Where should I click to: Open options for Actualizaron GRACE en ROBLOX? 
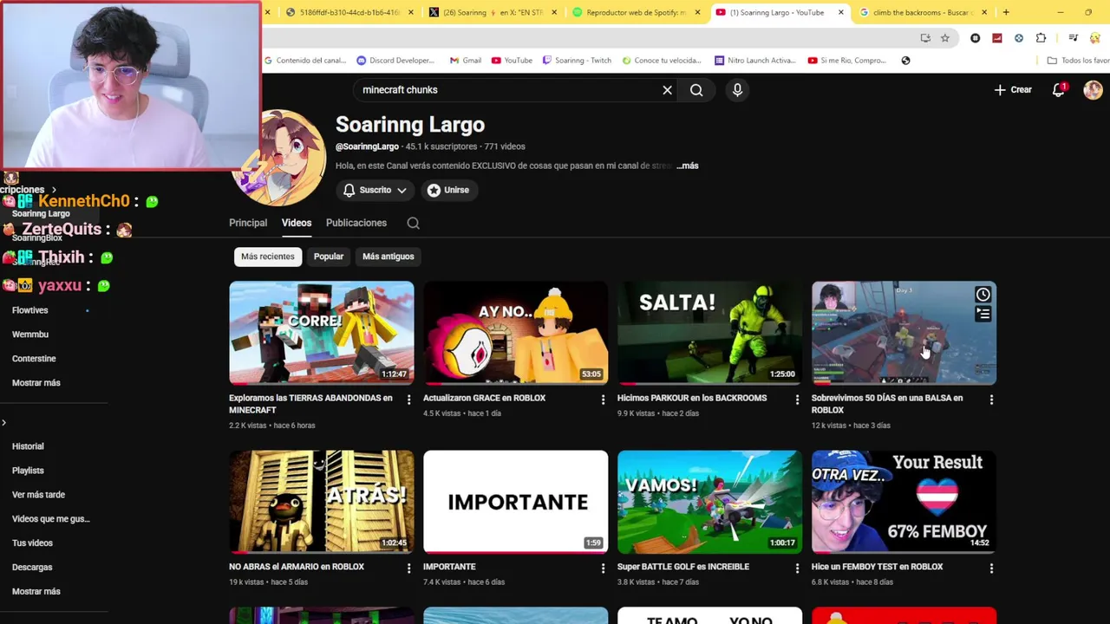pos(603,400)
